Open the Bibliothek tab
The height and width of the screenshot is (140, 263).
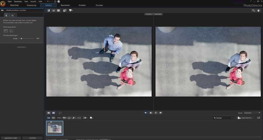click(14, 5)
